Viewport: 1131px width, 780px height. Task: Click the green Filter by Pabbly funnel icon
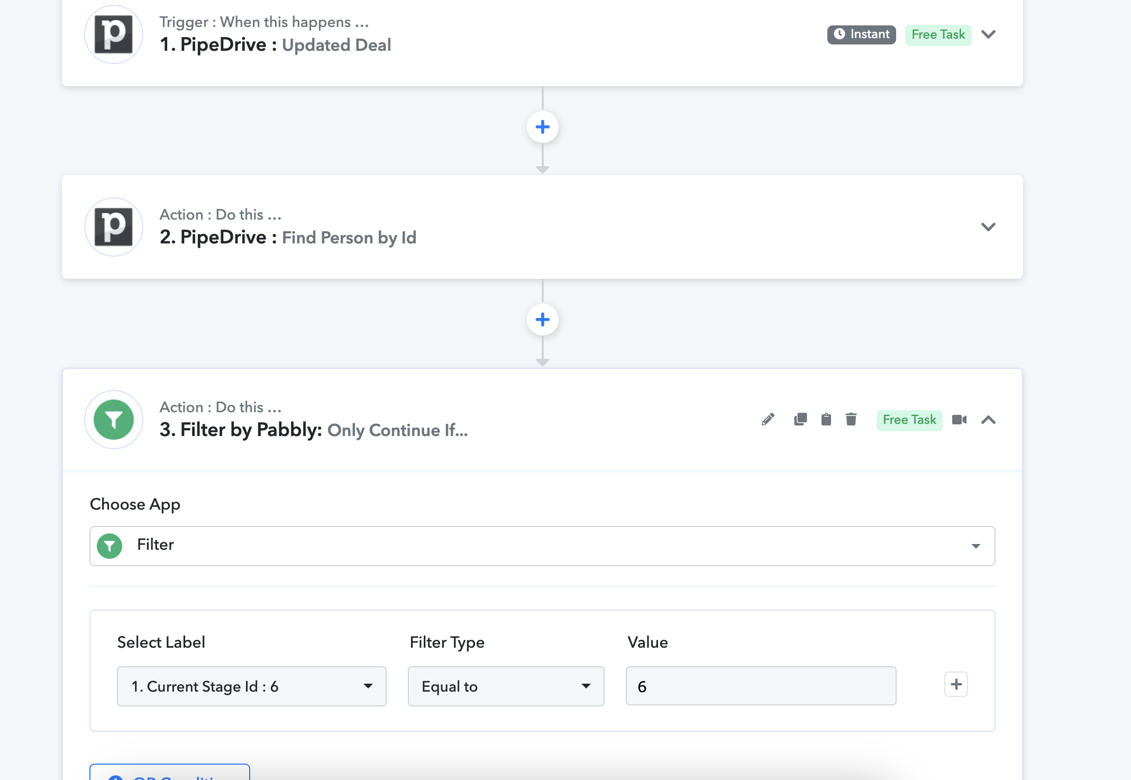click(x=114, y=420)
